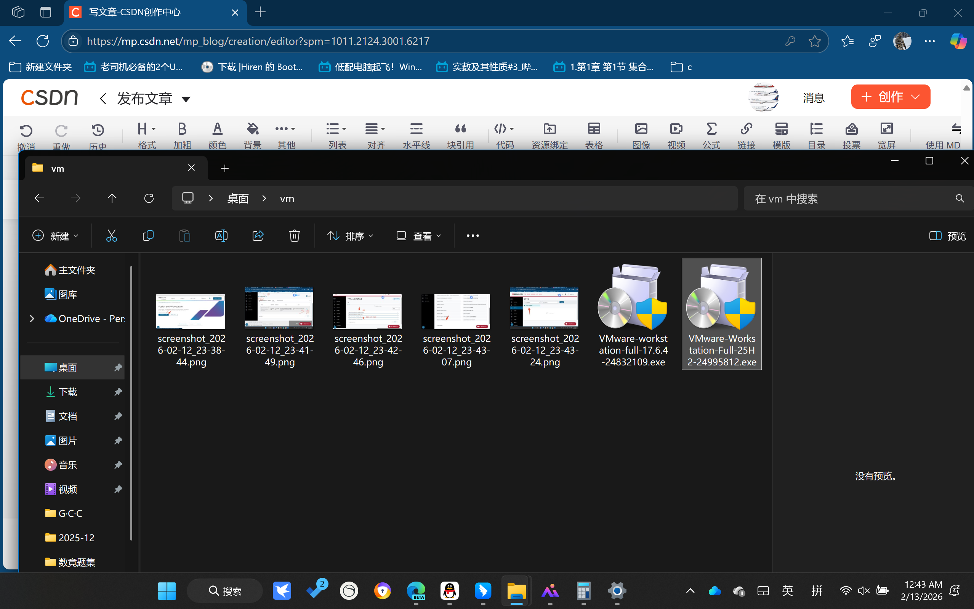Toggle the 预览 preview pane
The image size is (974, 609).
[x=947, y=236]
